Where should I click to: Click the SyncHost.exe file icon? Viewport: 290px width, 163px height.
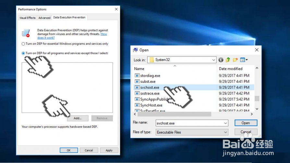click(x=137, y=105)
